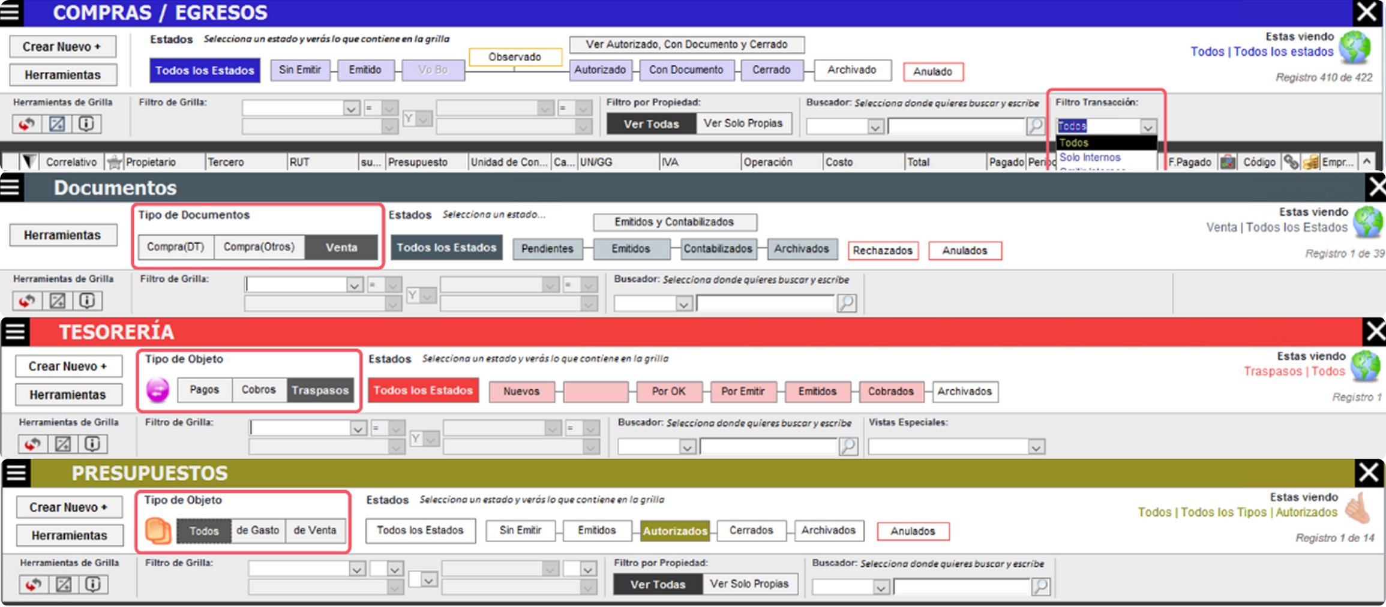Click the search magnifier in Tesorería Buscador
1386x607 pixels.
(x=848, y=446)
